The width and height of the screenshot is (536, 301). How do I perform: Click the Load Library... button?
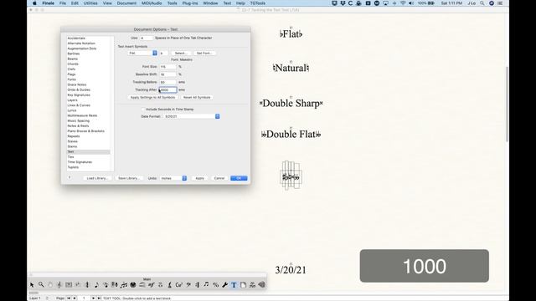pyautogui.click(x=97, y=178)
